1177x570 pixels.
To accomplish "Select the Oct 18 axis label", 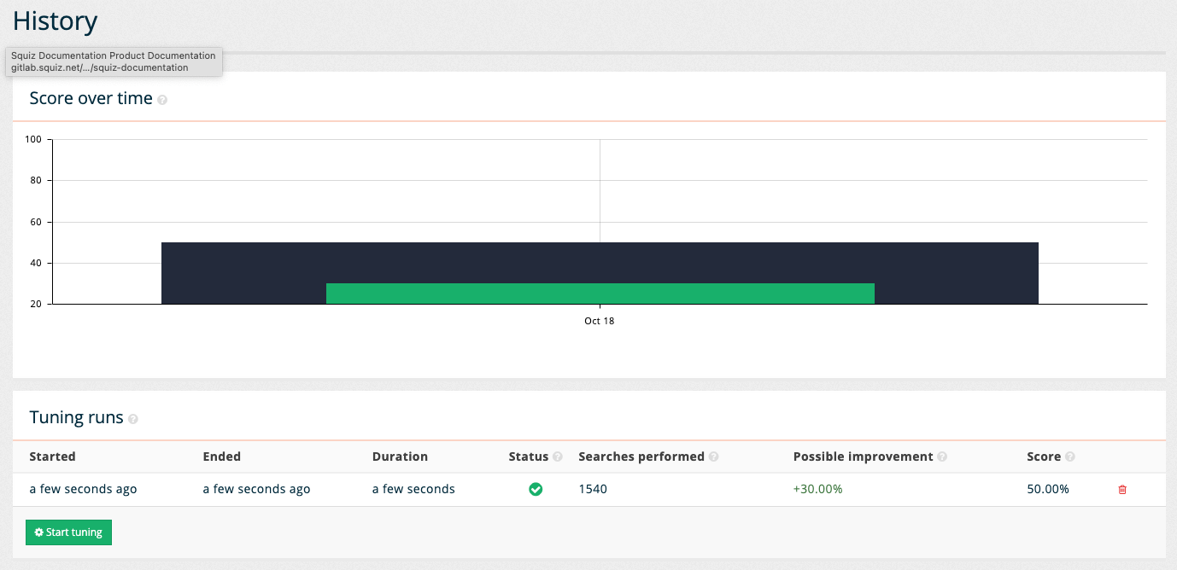I will (599, 322).
